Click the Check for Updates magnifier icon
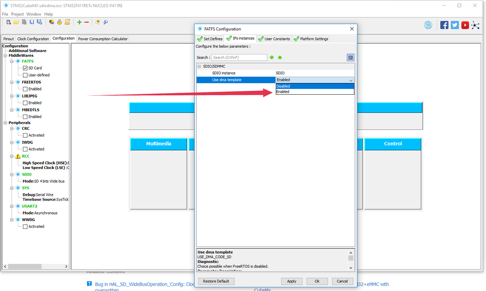Viewport: 486px width, 291px height. click(x=106, y=22)
